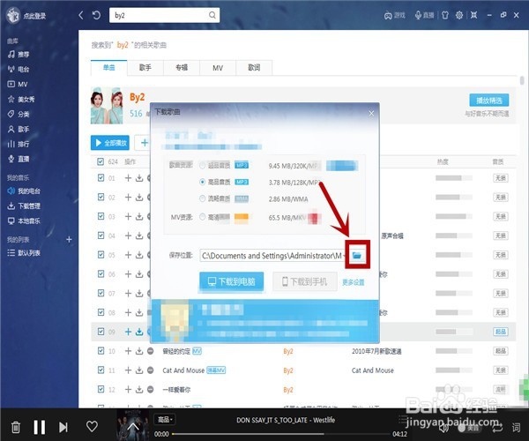Open 直播 in the left sidebar
Viewport: 529px width, 441px height.
pos(19,159)
